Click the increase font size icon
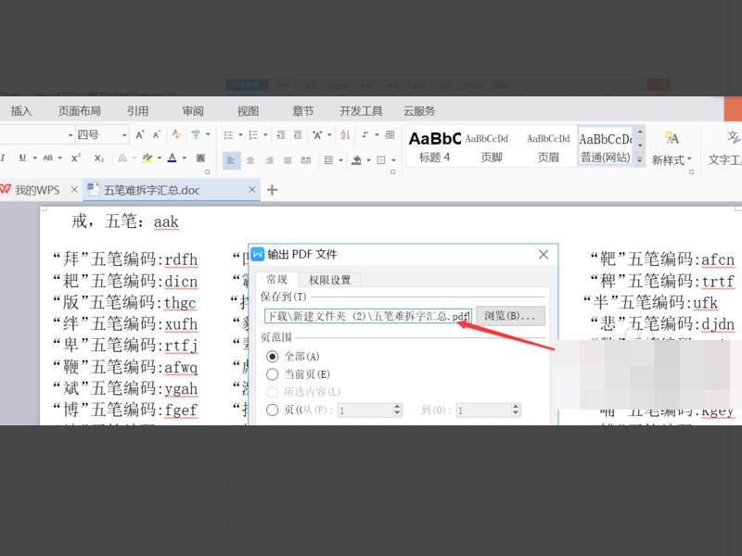 point(139,133)
